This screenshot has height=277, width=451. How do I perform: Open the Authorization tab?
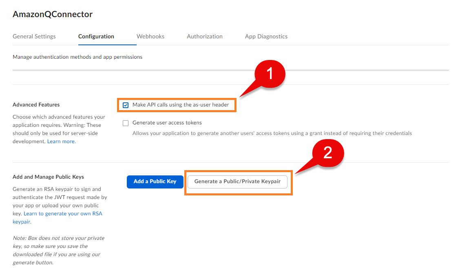205,37
